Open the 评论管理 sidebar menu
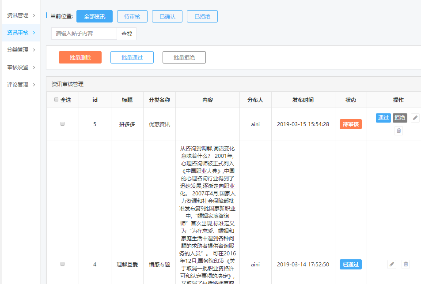This screenshot has width=421, height=284. [x=21, y=85]
